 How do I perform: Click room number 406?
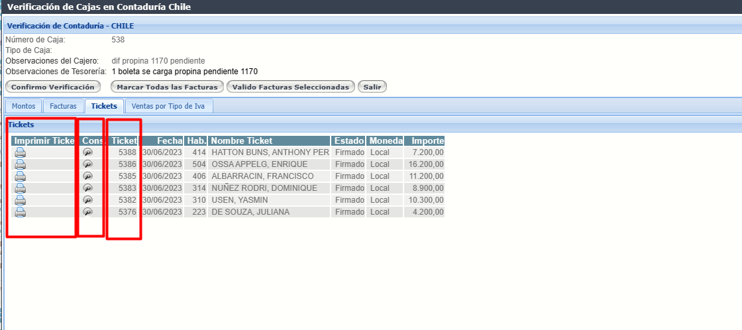pyautogui.click(x=199, y=176)
